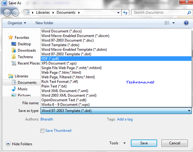Click the Downloads folder icon
This screenshot has height=152, width=193.
[x=14, y=50]
